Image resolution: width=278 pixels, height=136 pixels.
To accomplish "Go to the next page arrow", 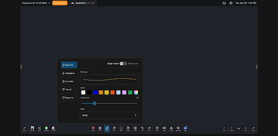I will [x=245, y=128].
